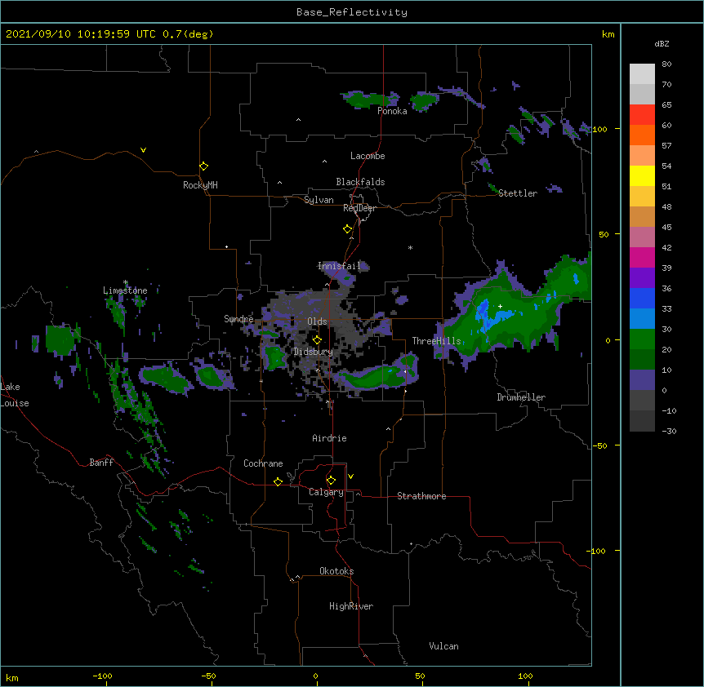Click the Cochrane label

(x=263, y=463)
